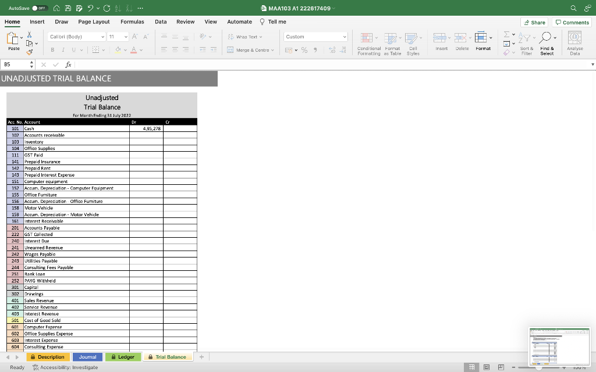Expand the formula bar chevron
This screenshot has width=596, height=372.
pyautogui.click(x=593, y=65)
